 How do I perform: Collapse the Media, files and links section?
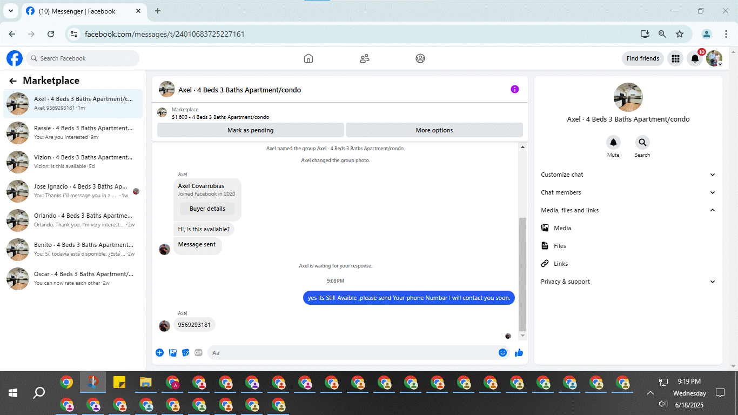628,210
